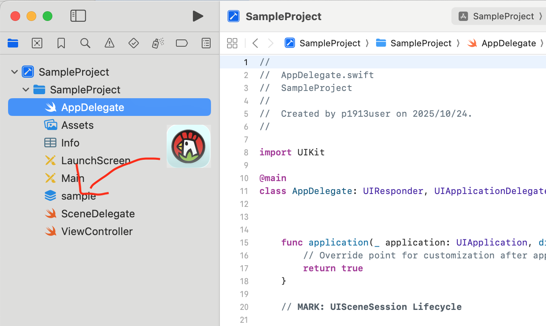Run the project with the play button
Screen dimensions: 546x326
click(x=198, y=16)
